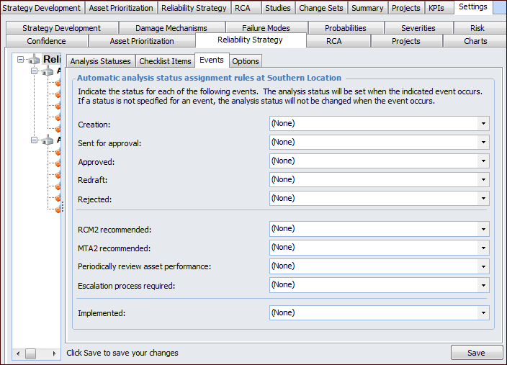Open the Sent for approval dropdown
This screenshot has height=365, width=507.
coord(483,143)
